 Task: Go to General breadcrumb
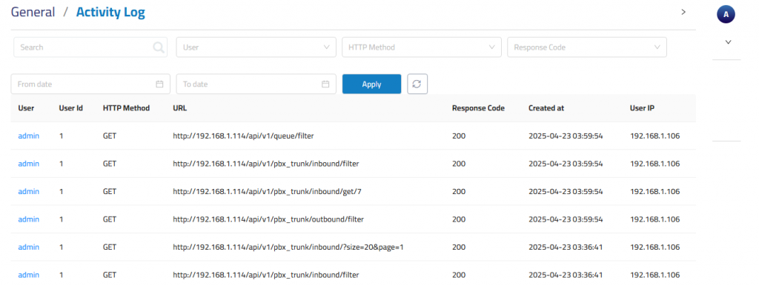33,12
